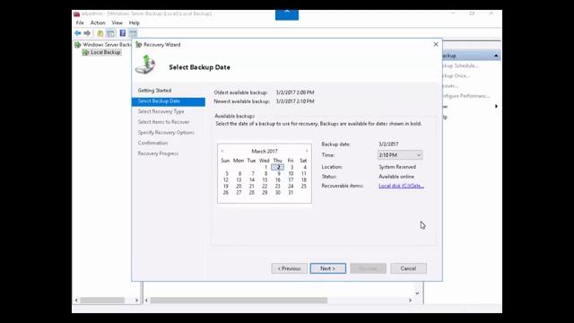This screenshot has width=574, height=323.
Task: Select the Local Backup node in the tree
Action: click(x=106, y=52)
